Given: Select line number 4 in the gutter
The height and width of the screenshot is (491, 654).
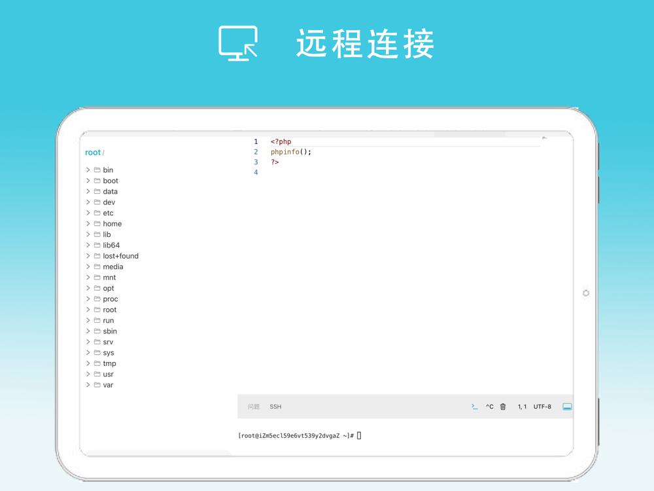Looking at the screenshot, I should [256, 172].
